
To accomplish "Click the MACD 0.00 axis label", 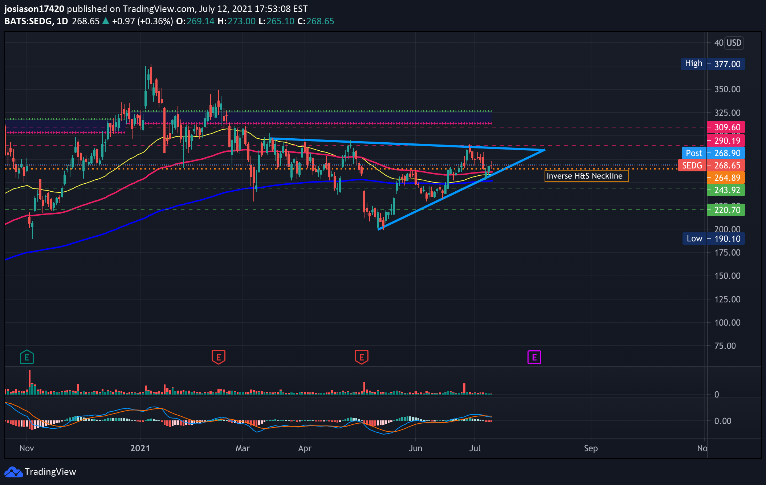I will pyautogui.click(x=722, y=421).
